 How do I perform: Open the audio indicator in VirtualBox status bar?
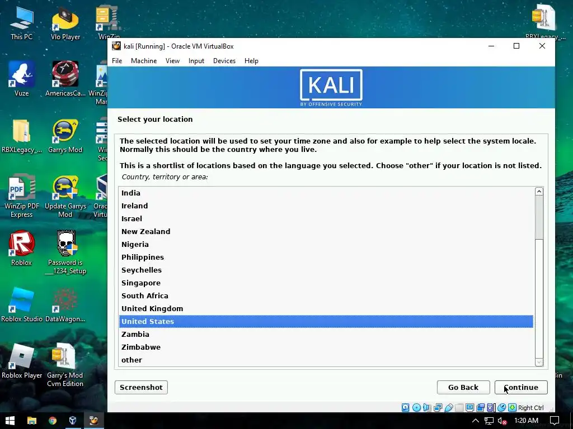click(x=427, y=407)
